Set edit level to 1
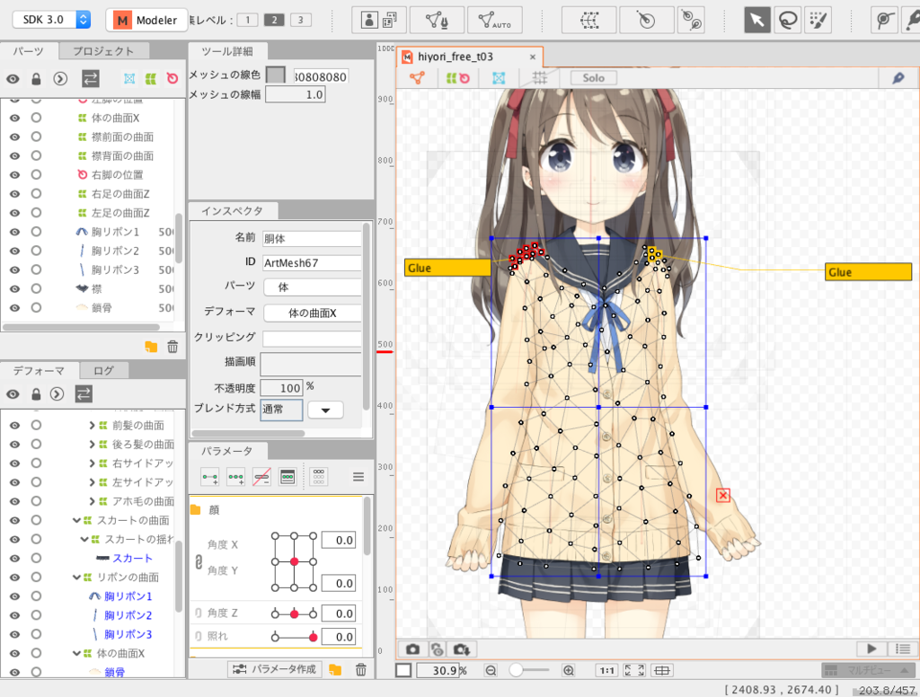This screenshot has width=920, height=697. pos(248,20)
